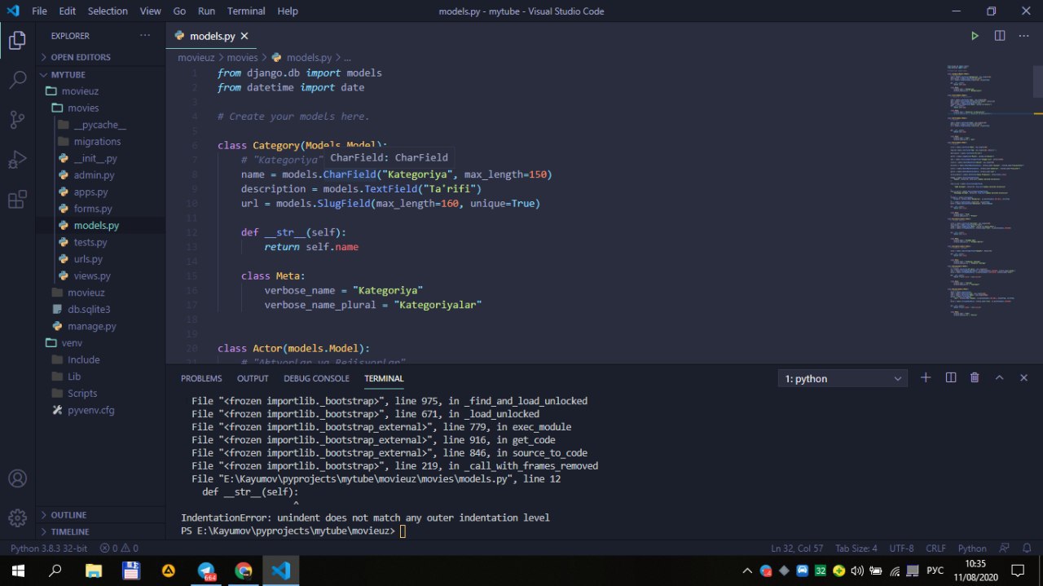Close the terminal panel
This screenshot has width=1043, height=586.
point(1023,377)
